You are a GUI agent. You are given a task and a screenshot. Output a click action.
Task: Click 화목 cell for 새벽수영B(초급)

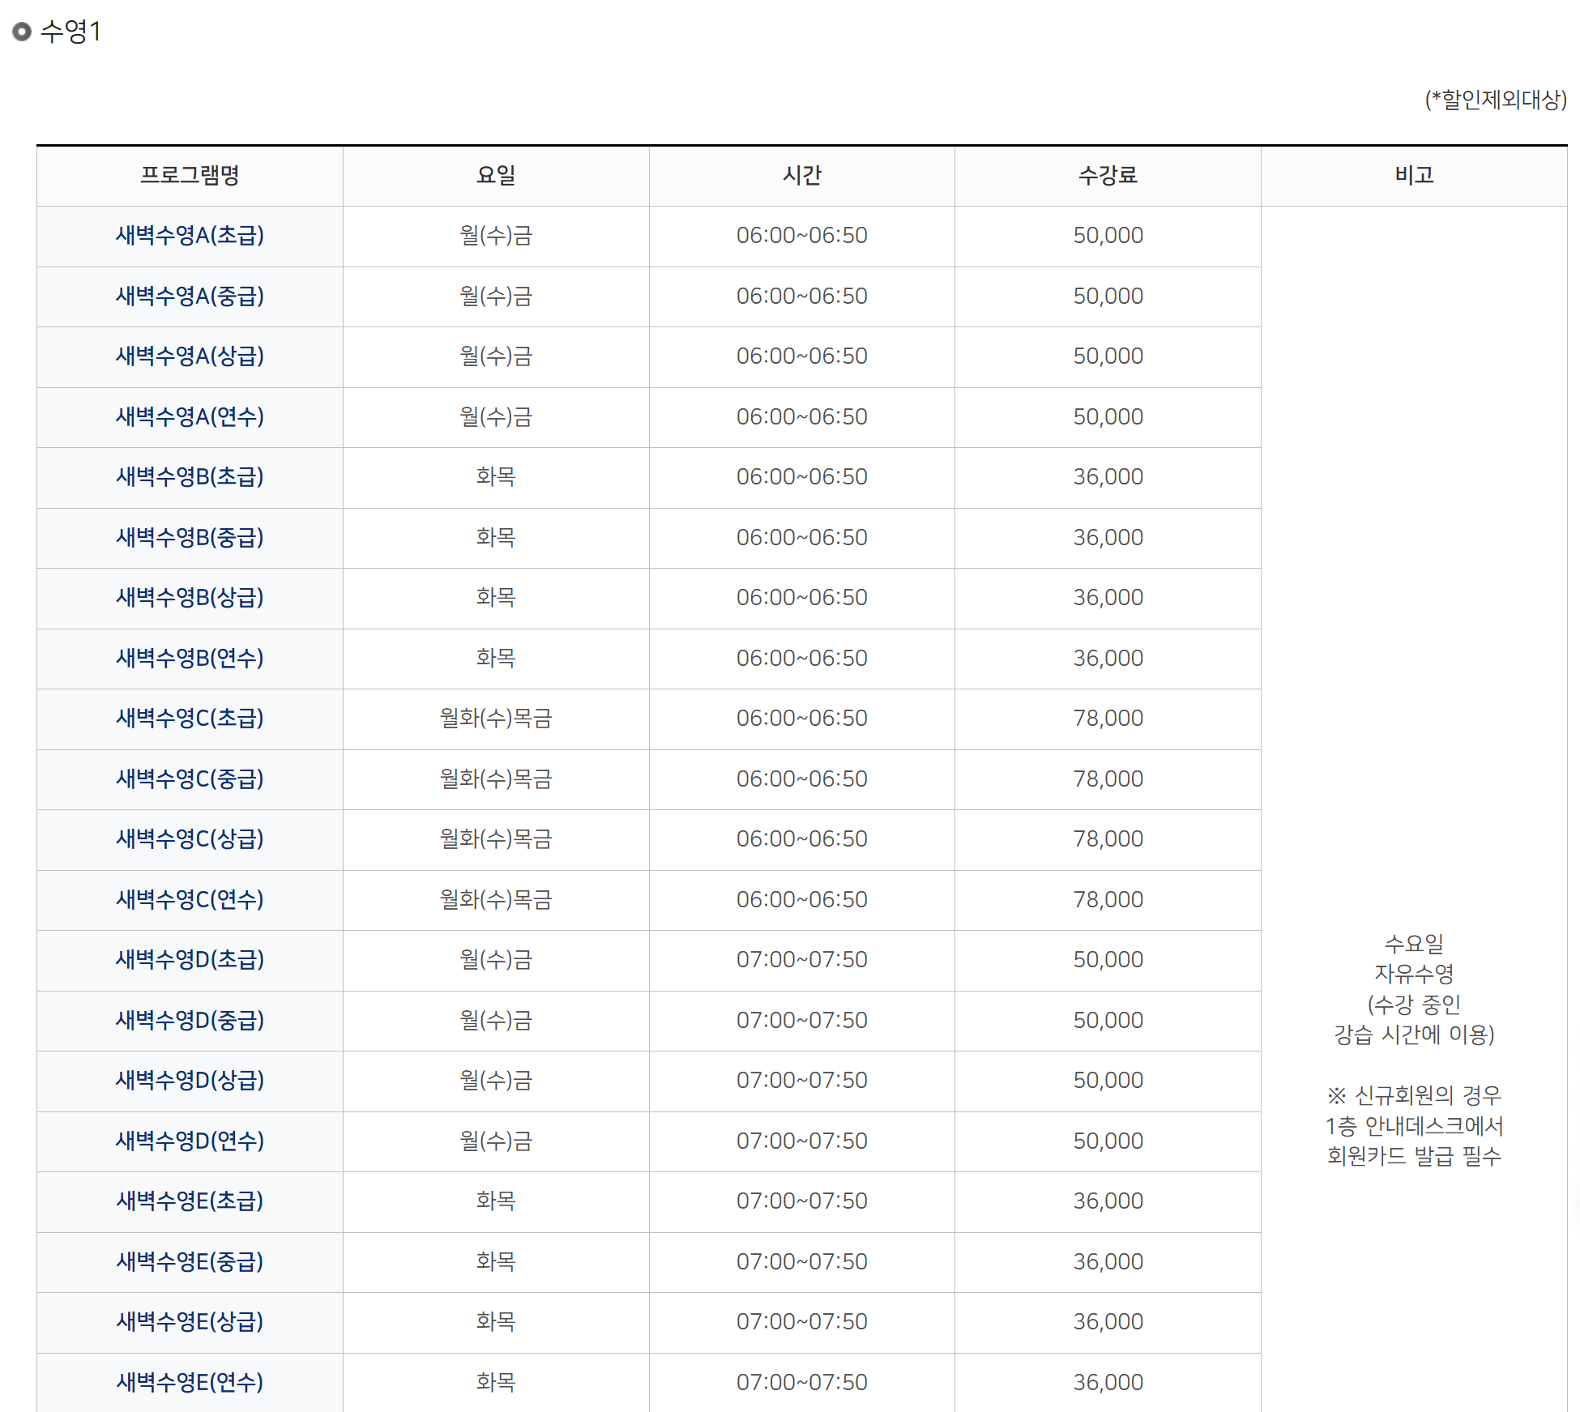496,477
